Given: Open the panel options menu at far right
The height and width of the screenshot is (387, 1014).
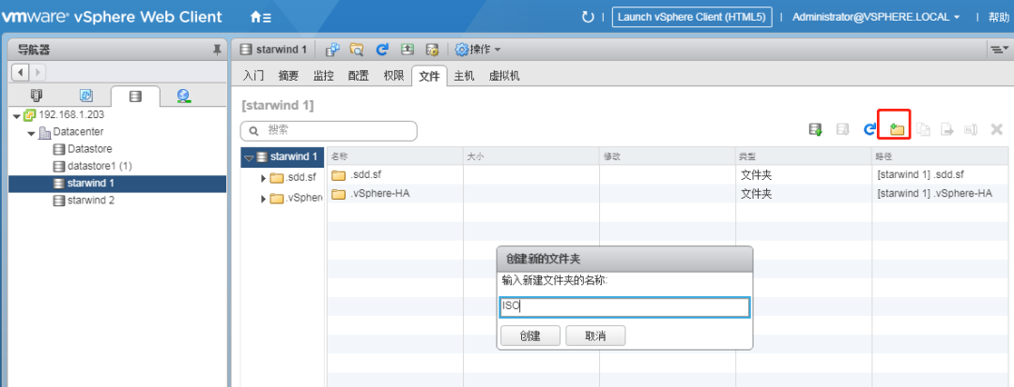Looking at the screenshot, I should (999, 49).
